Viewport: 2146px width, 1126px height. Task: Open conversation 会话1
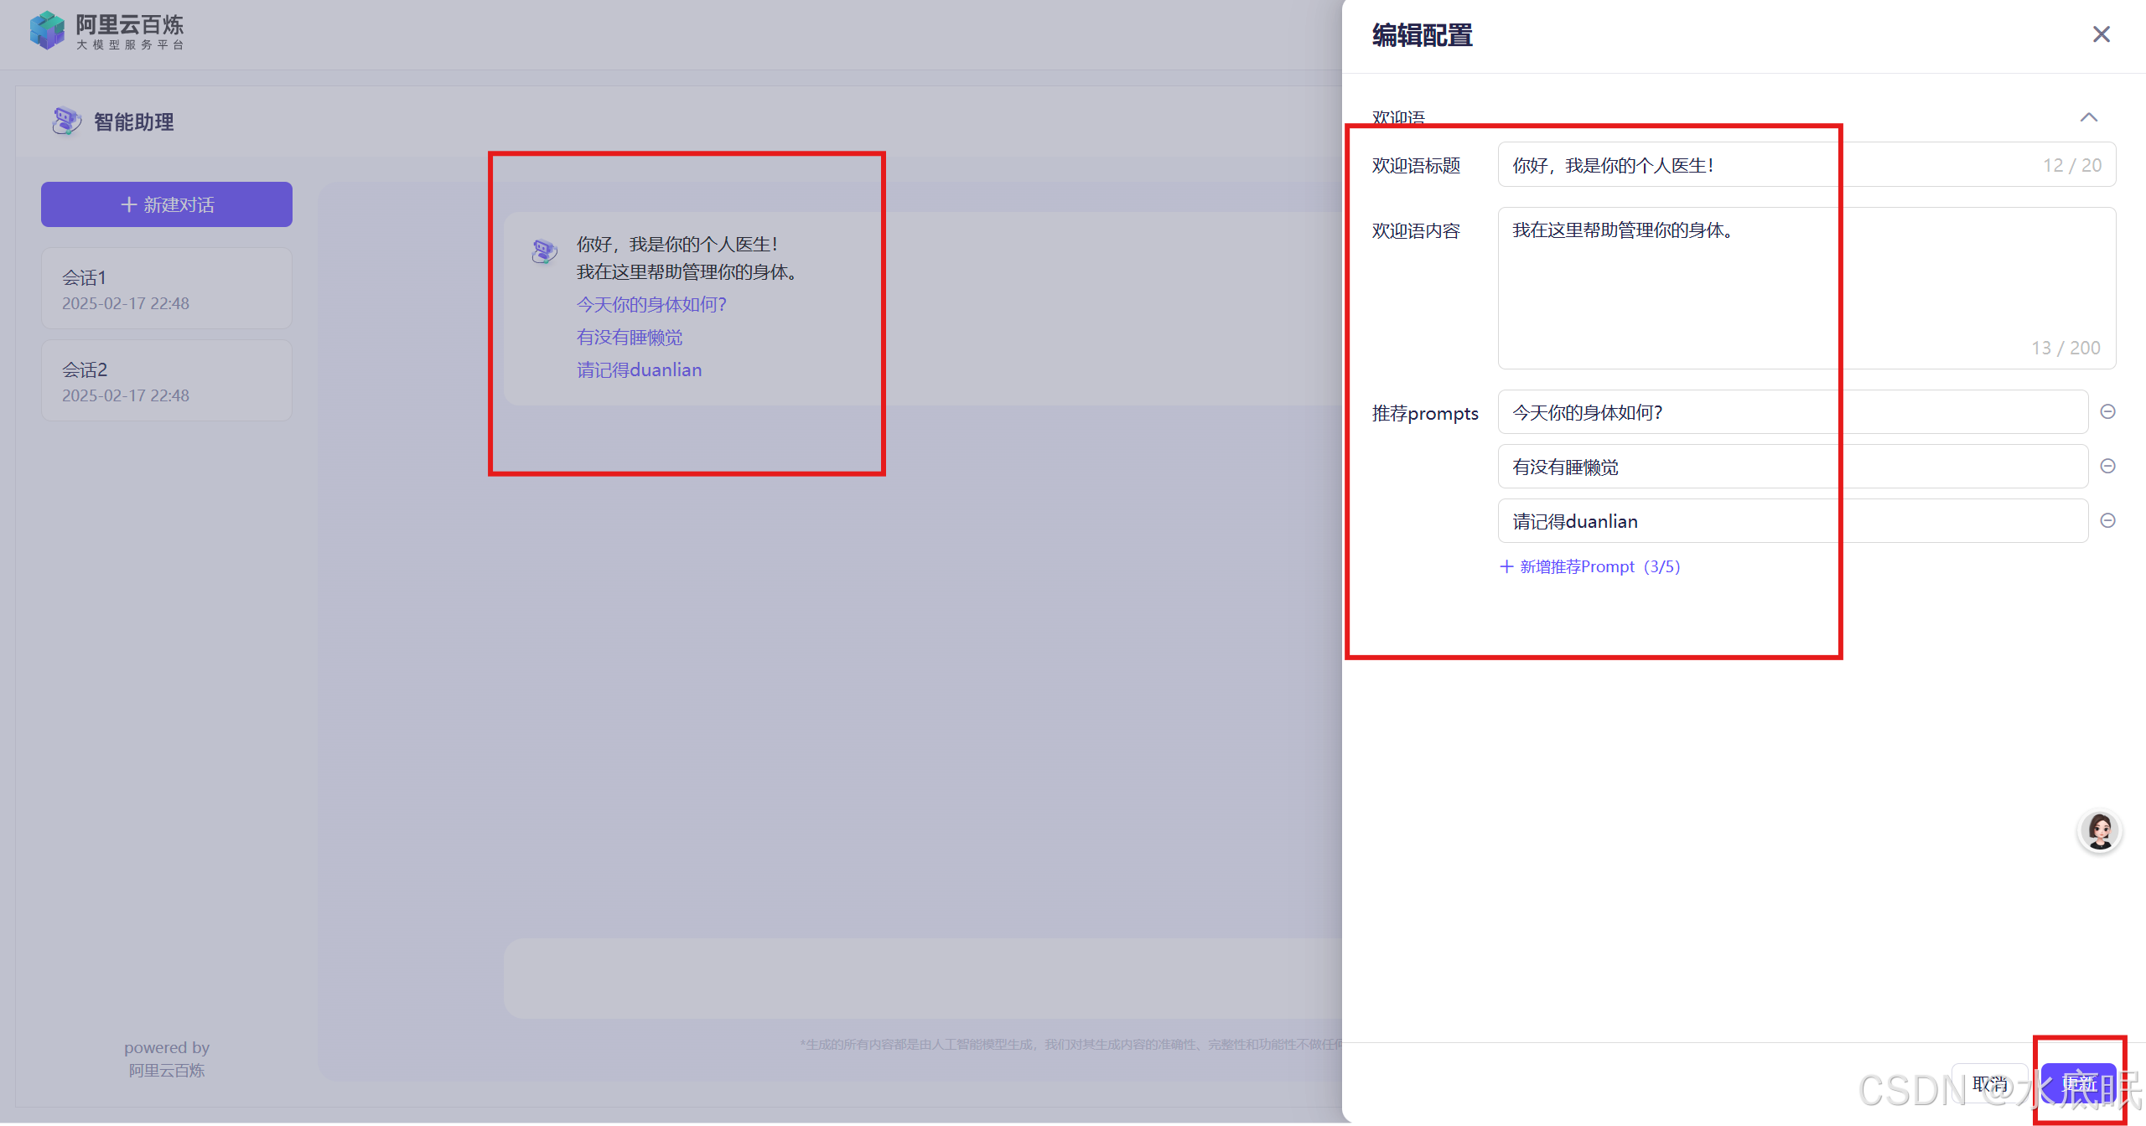[167, 289]
